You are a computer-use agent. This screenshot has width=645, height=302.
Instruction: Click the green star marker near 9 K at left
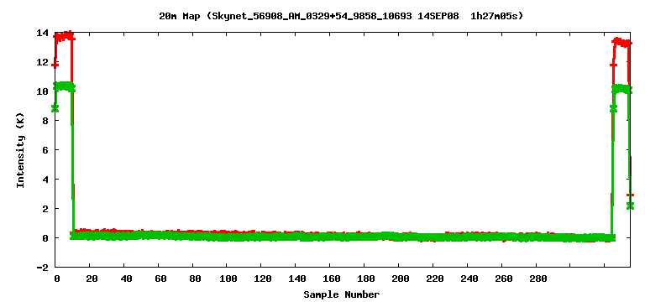55,108
